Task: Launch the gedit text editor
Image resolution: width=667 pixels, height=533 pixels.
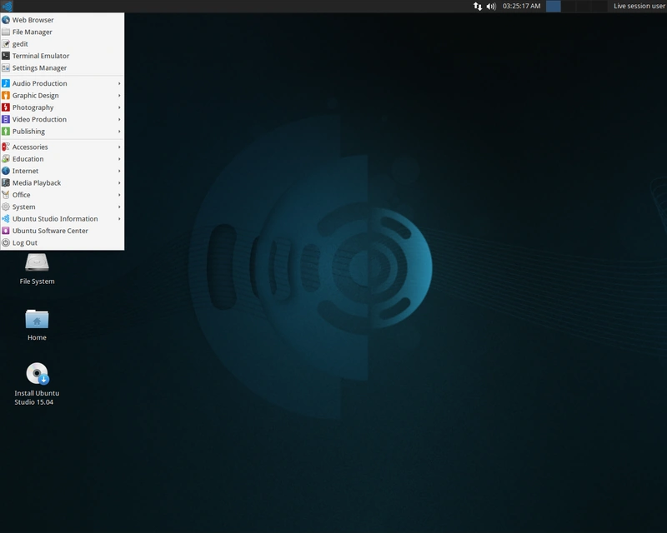Action: (26, 43)
